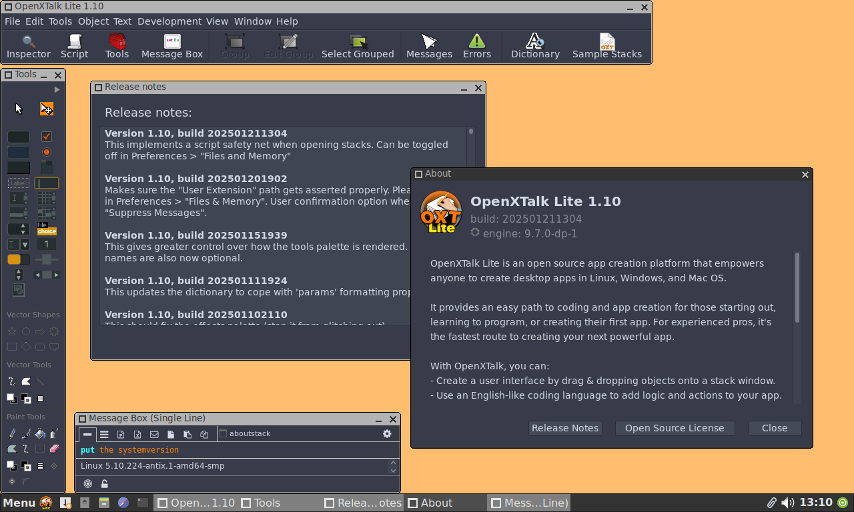Pick the star vector shape
Screen dimensions: 854x512
point(12,331)
